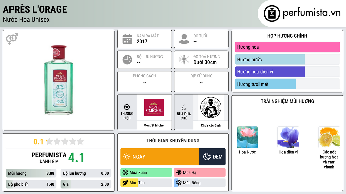The height and width of the screenshot is (194, 346).
Task: Click the Độ phổ biến 1.40 score bar
Action: (31, 184)
